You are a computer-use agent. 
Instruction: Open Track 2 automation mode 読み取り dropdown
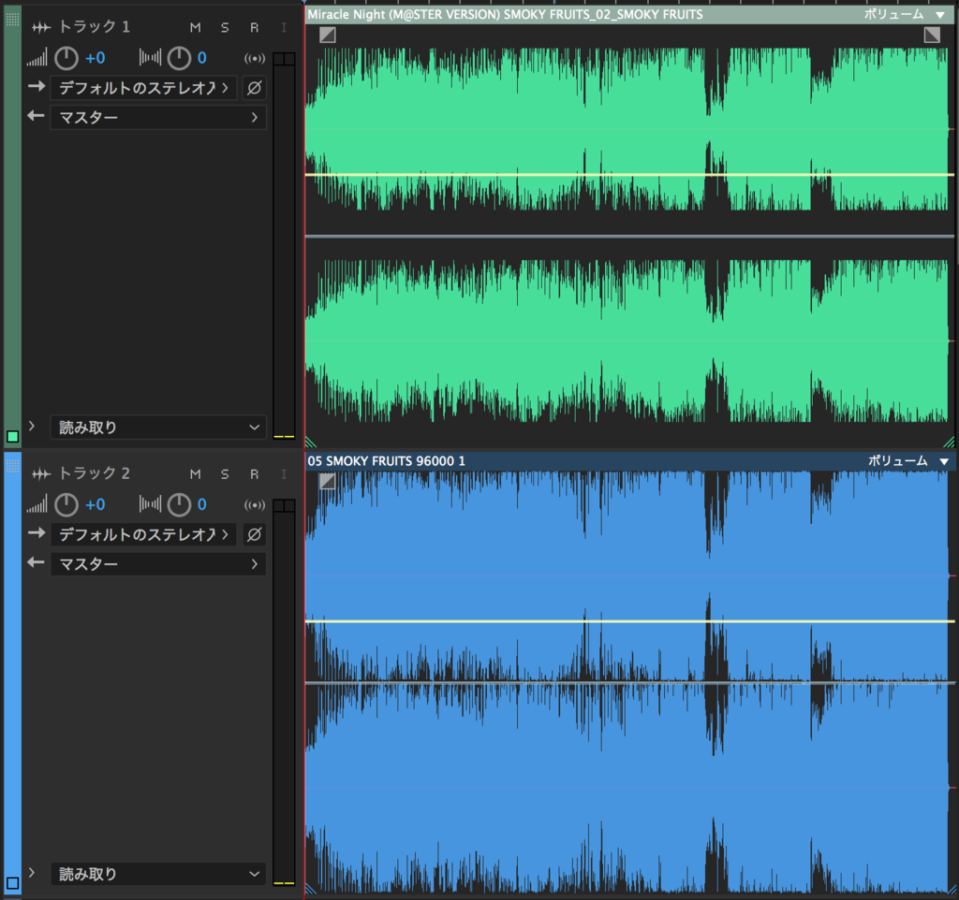[158, 875]
